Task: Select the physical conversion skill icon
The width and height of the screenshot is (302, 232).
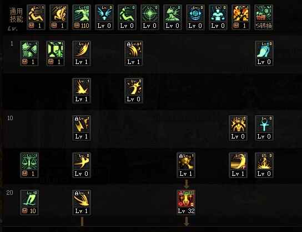Action: click(264, 17)
